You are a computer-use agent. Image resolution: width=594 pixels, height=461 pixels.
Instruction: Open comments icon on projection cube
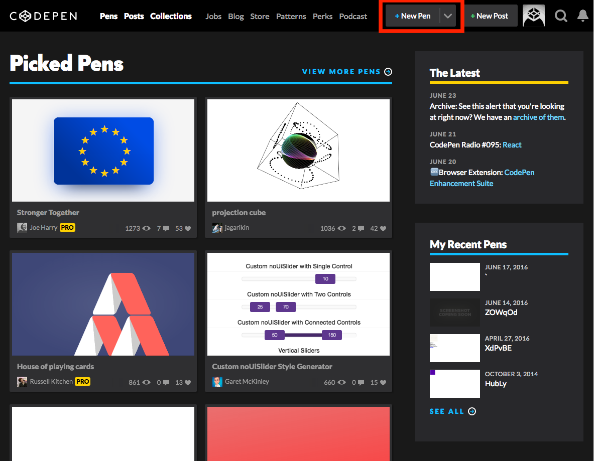click(x=361, y=228)
